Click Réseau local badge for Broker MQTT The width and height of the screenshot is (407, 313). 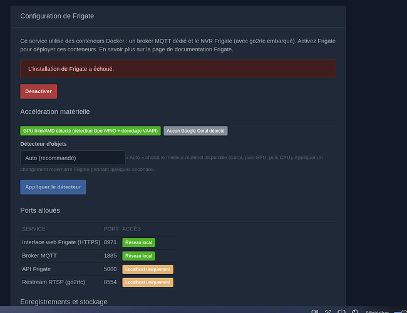tap(138, 256)
